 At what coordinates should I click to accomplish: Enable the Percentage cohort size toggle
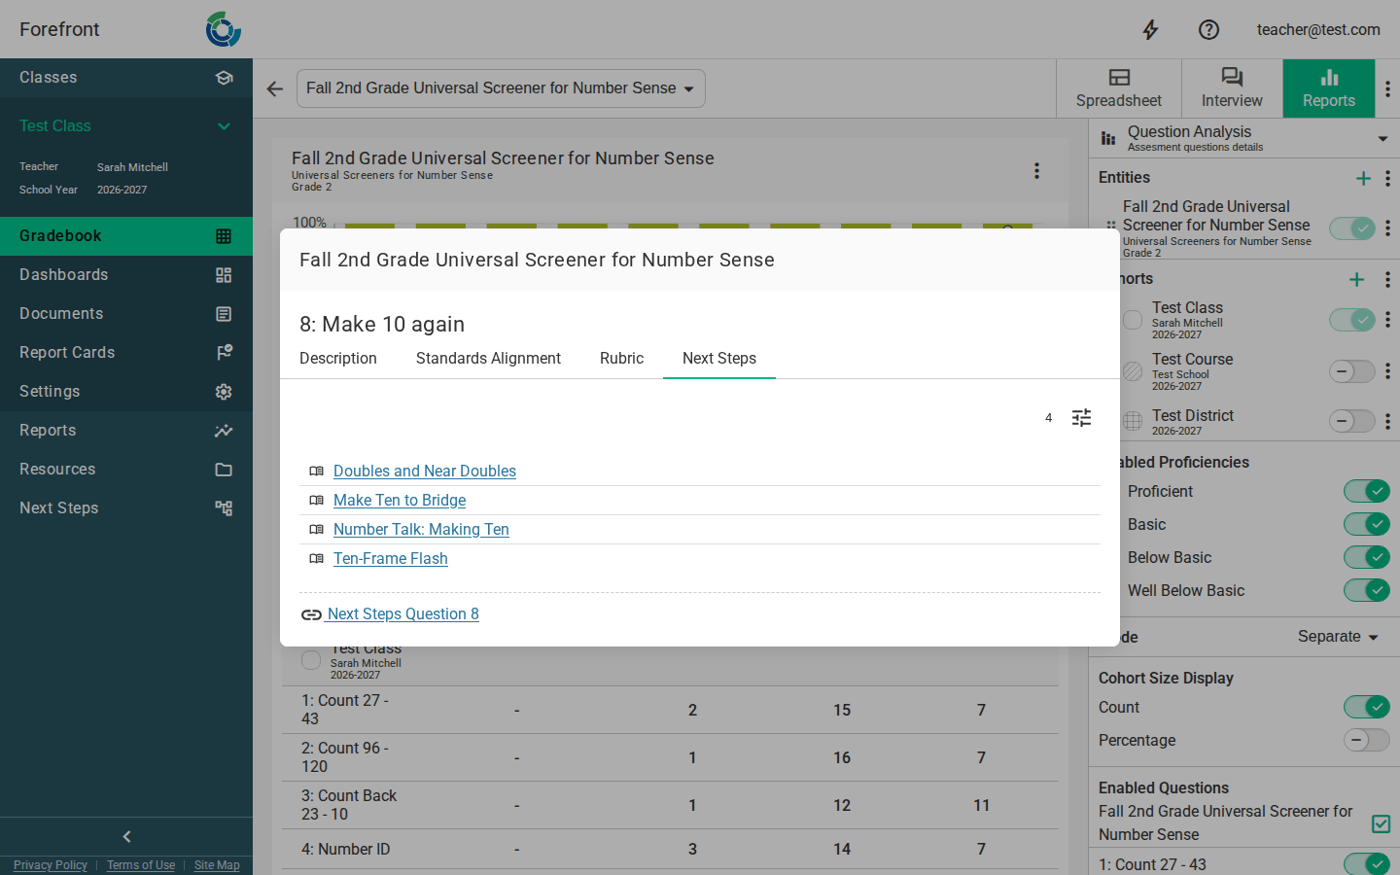point(1366,740)
